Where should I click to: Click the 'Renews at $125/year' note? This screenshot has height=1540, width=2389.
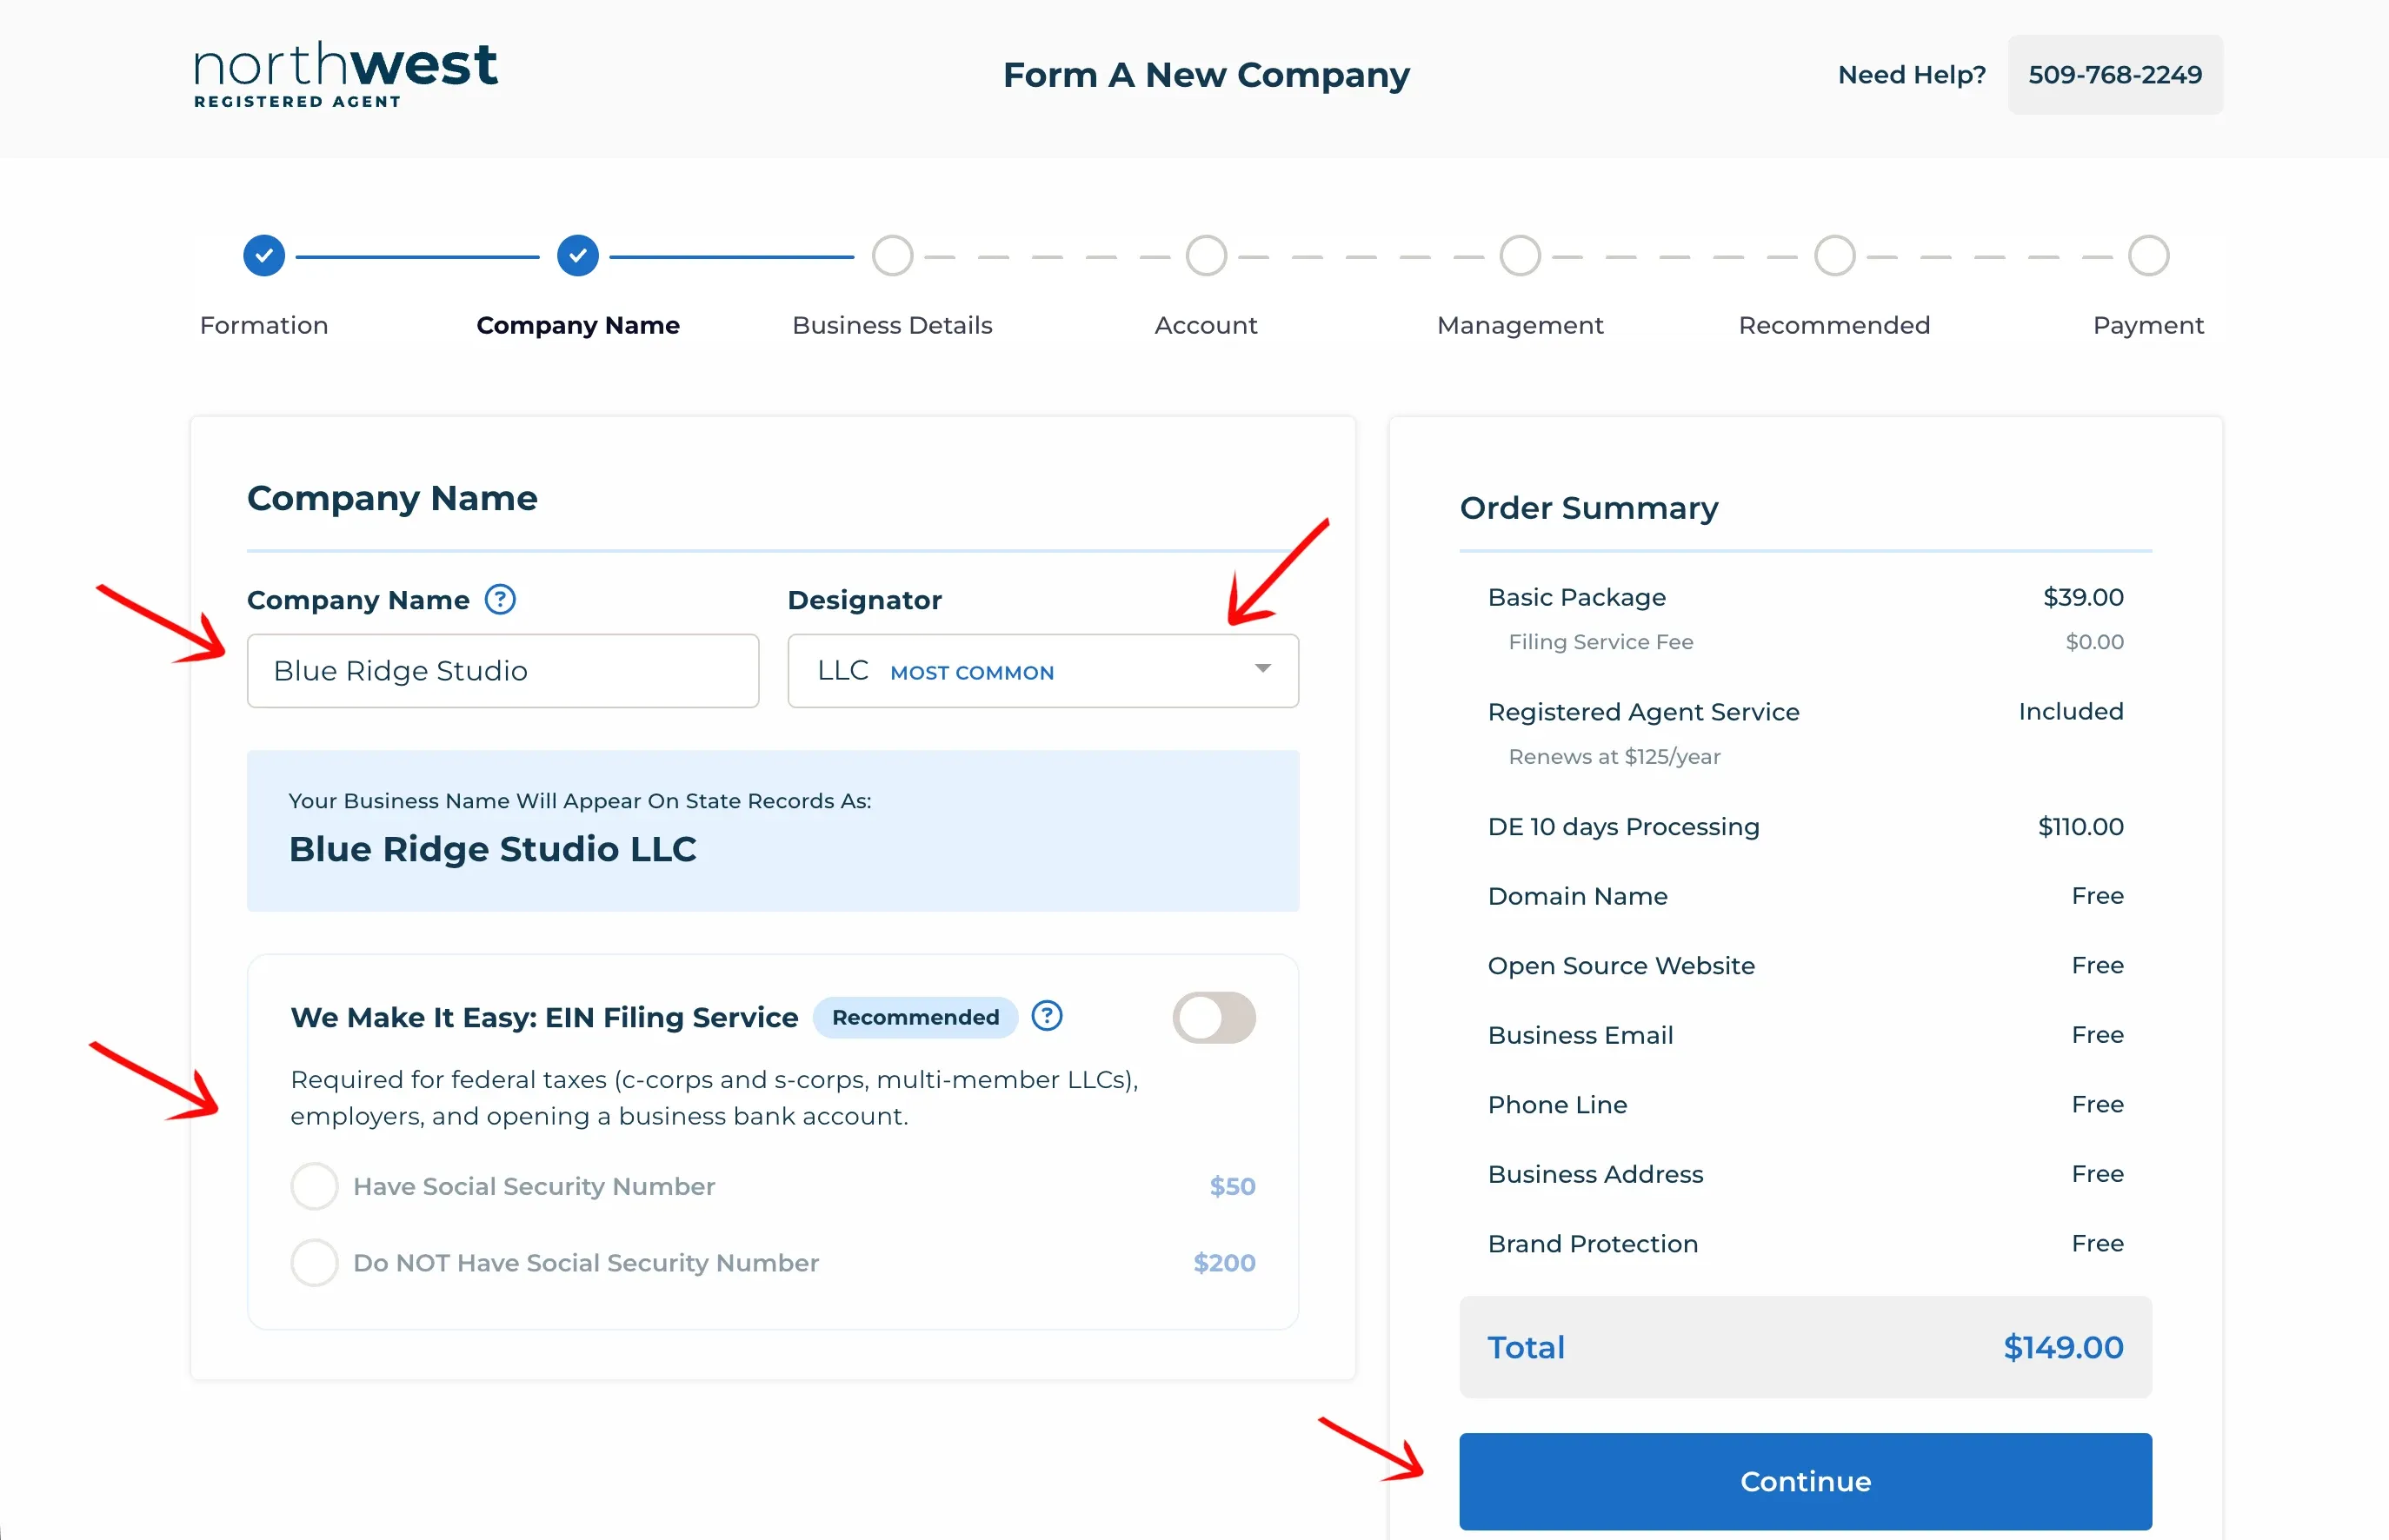(x=1614, y=757)
